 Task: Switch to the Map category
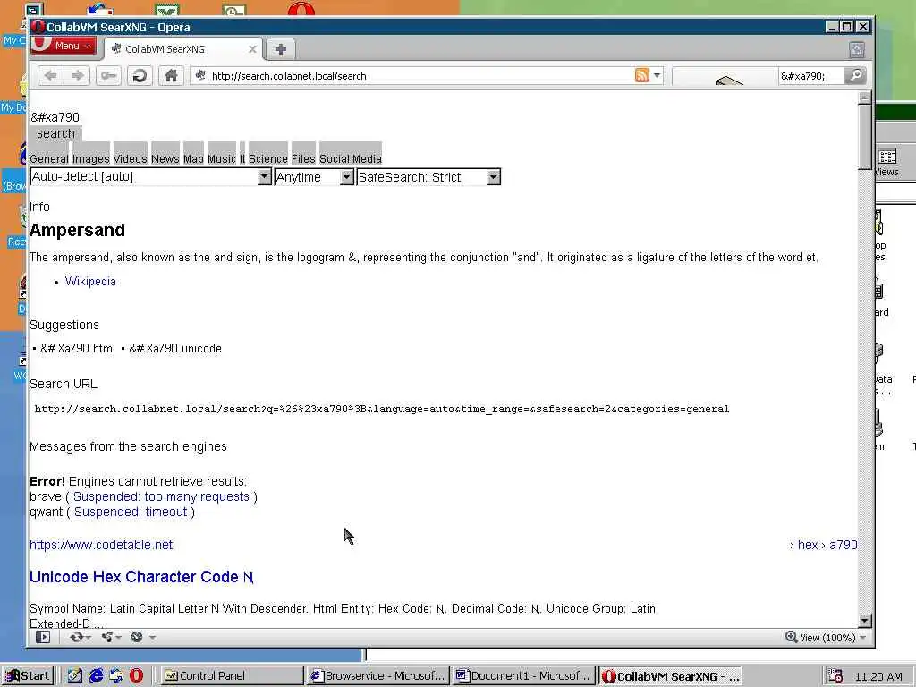(193, 159)
